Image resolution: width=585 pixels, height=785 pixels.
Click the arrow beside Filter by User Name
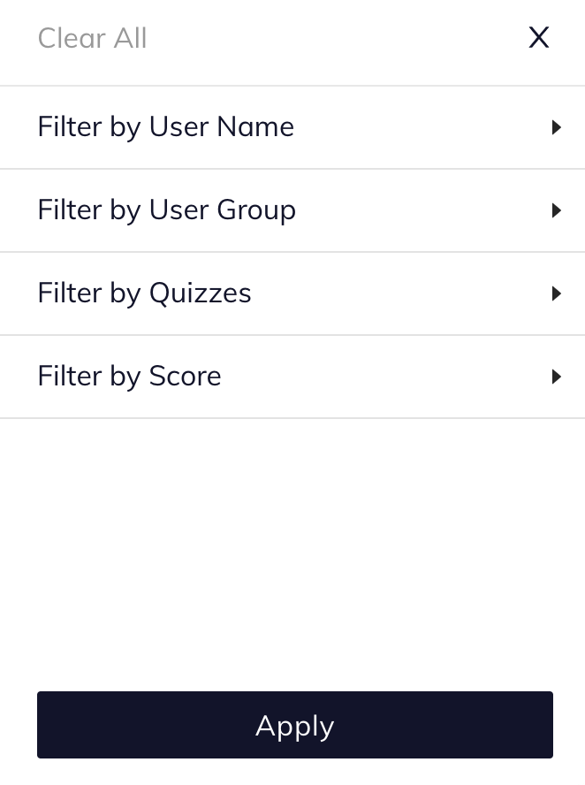point(556,127)
